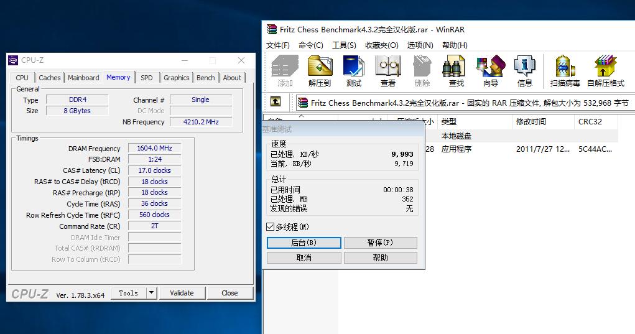This screenshot has width=635, height=334.
Task: Click the Delete (删除) toolbar icon
Action: click(422, 66)
